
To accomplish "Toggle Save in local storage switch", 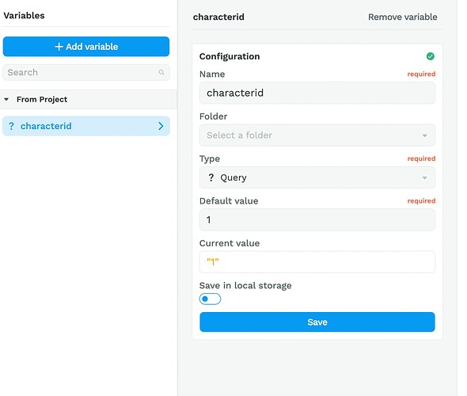I will (x=210, y=299).
